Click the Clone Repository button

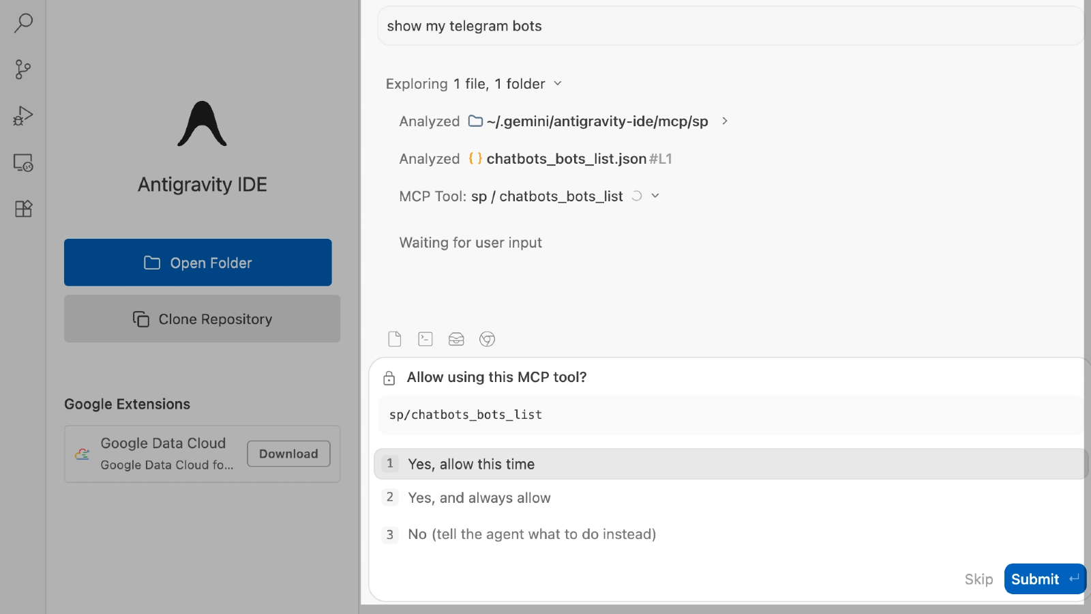coord(202,319)
